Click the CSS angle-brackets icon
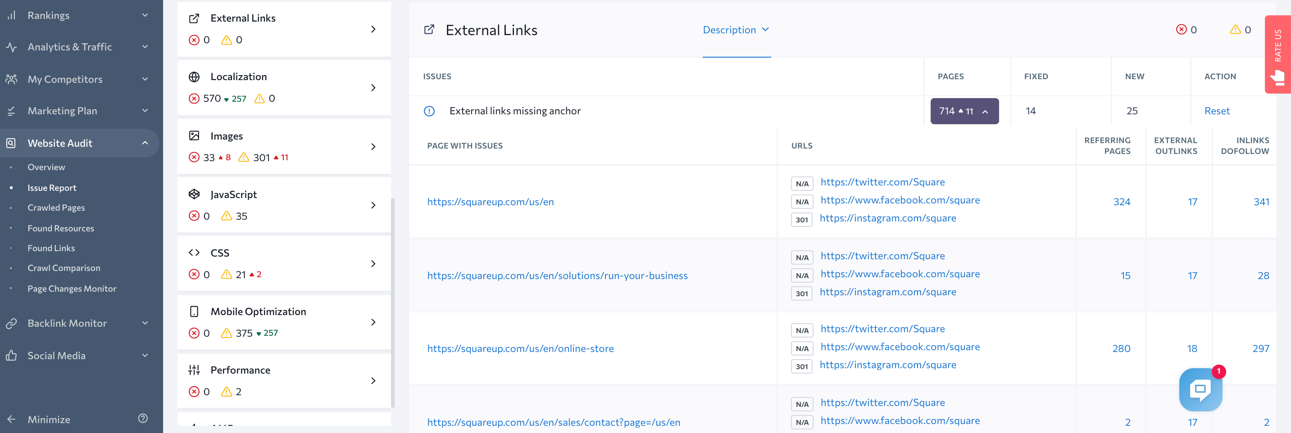Screen dimensions: 1291x433 194,253
